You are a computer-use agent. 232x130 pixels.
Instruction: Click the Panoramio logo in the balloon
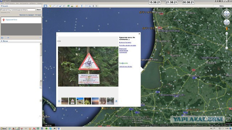(x=124, y=63)
